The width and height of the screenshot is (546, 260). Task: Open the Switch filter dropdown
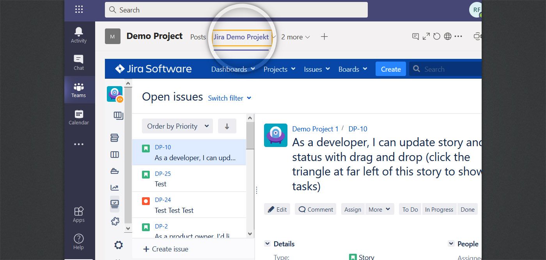(x=230, y=98)
